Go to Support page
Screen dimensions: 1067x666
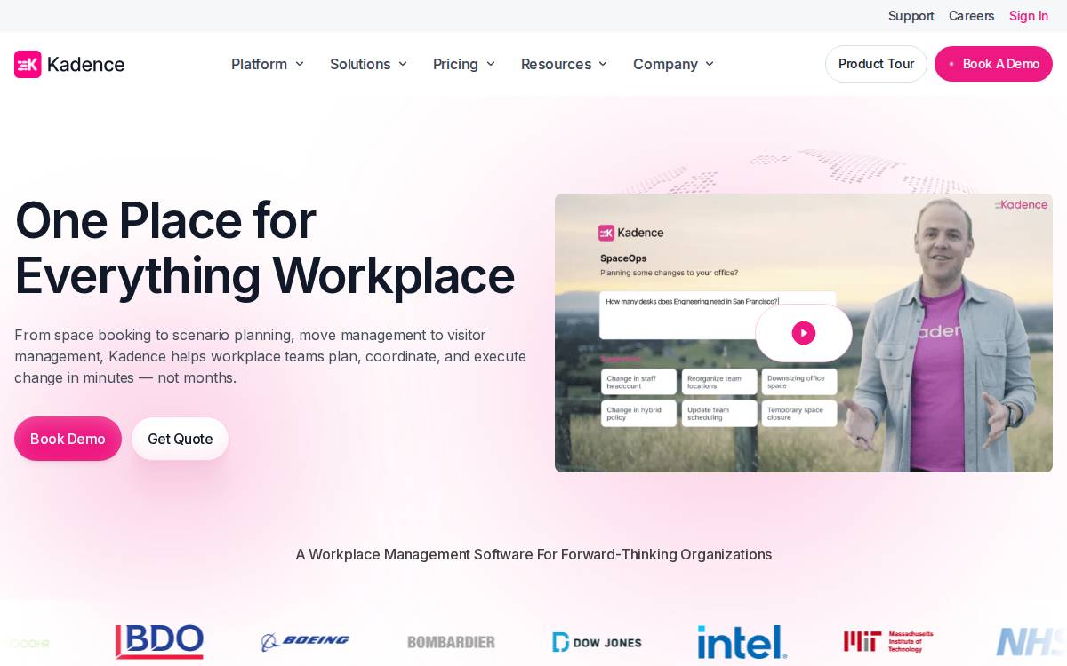[x=911, y=16]
